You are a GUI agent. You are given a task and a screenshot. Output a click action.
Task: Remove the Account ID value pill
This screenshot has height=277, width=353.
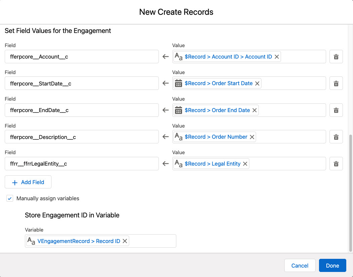(277, 57)
